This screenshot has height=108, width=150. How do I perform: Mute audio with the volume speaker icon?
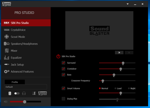pos(5,102)
